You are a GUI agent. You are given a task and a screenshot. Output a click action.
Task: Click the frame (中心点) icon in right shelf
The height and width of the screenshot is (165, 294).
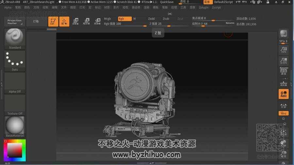point(284,132)
